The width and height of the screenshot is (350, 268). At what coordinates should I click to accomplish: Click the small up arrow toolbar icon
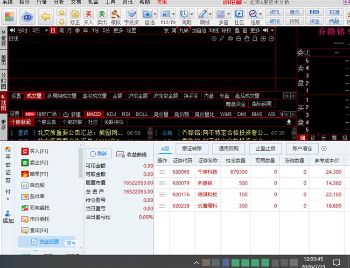point(61,12)
